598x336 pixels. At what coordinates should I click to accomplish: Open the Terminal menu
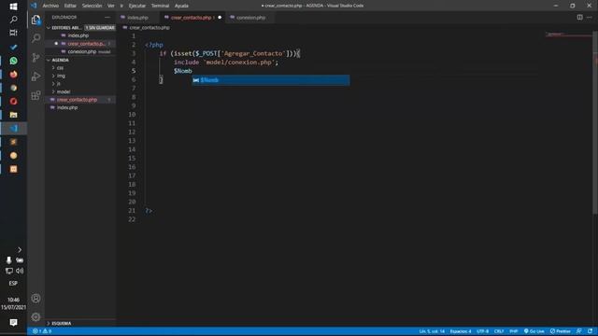[x=160, y=6]
